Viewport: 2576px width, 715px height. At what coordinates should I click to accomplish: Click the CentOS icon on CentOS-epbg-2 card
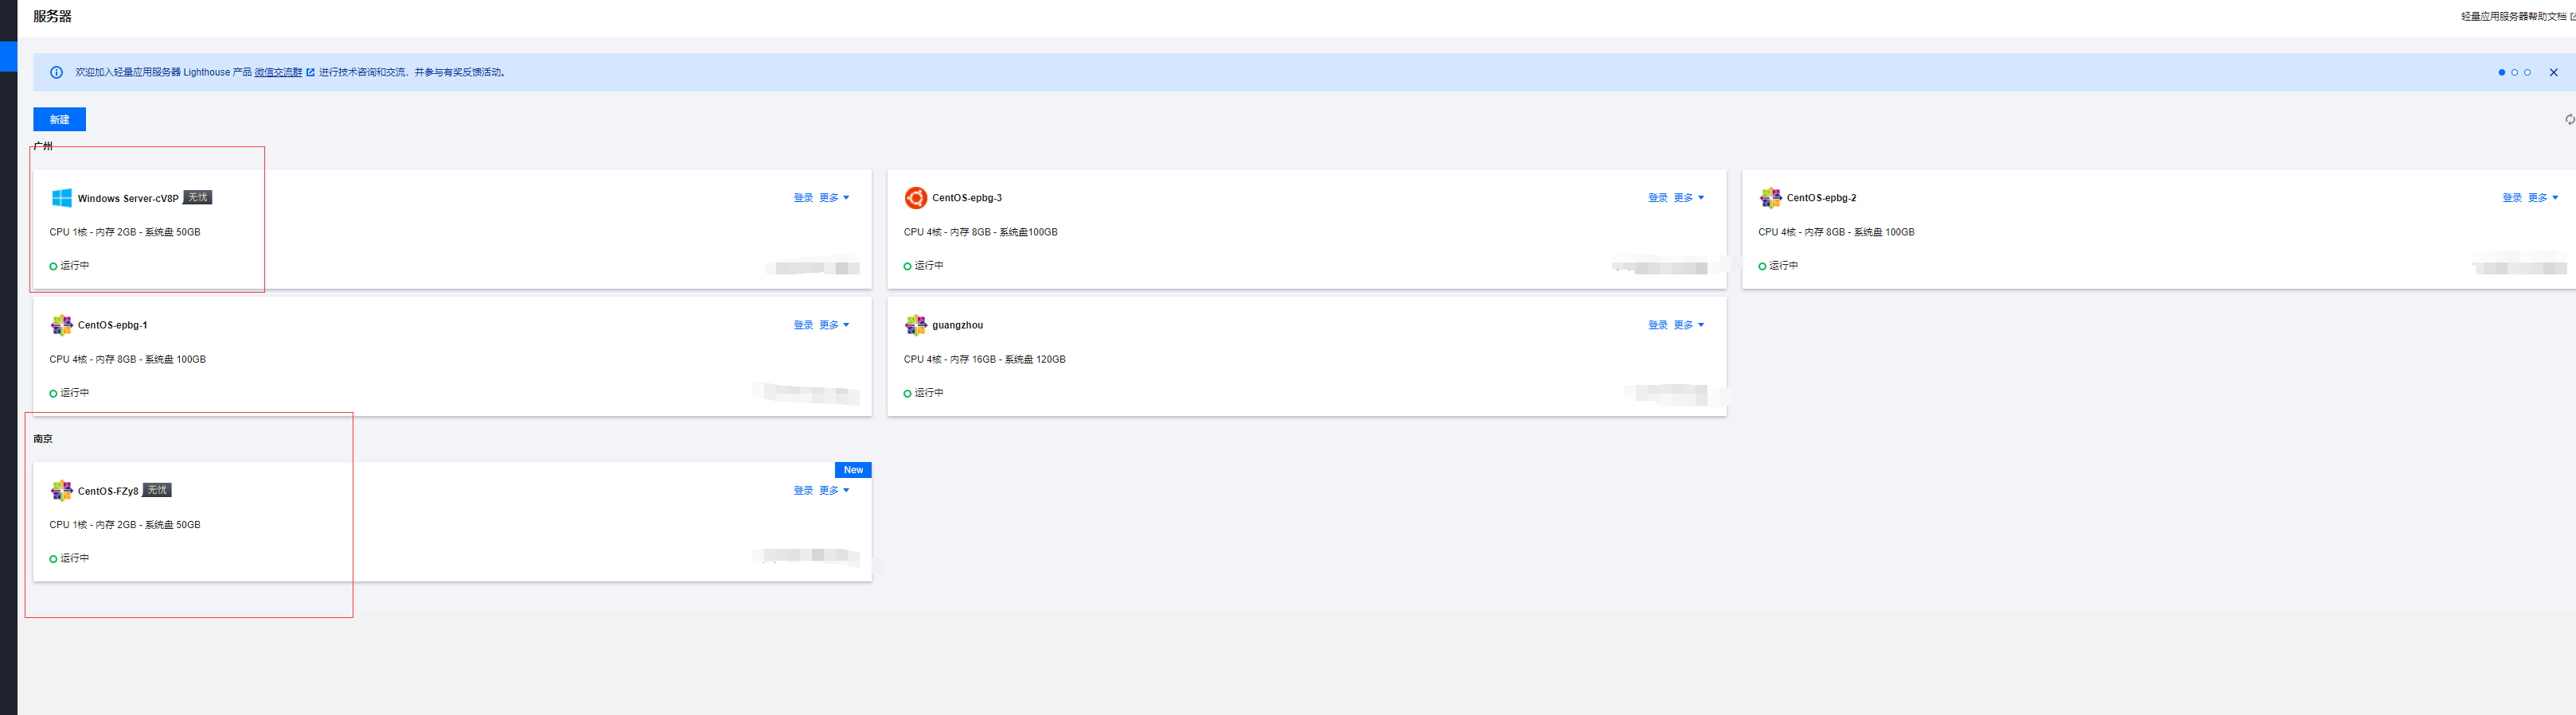[1770, 198]
